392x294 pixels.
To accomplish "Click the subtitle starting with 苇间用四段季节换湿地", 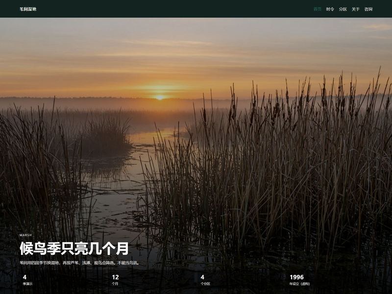I will point(79,263).
